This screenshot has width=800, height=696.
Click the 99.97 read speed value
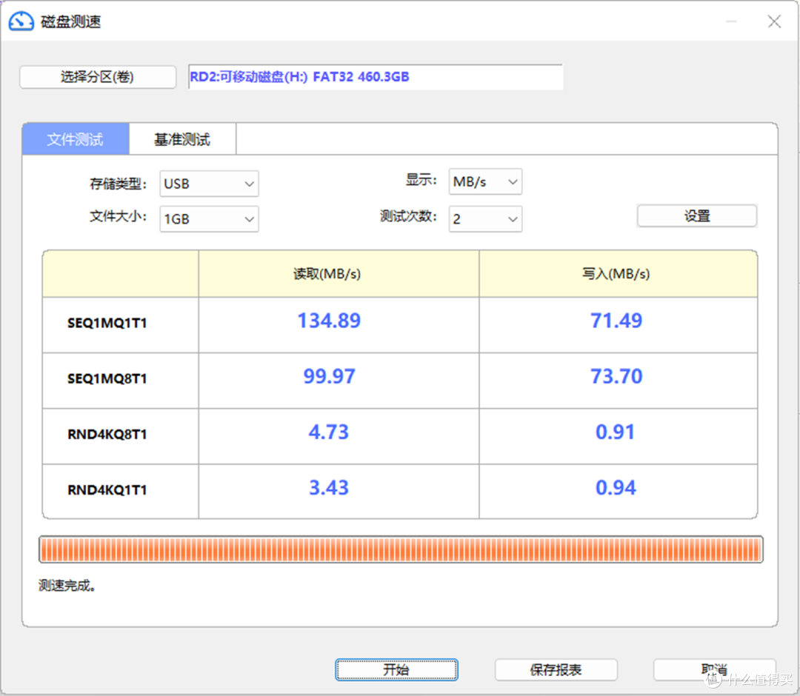coord(329,376)
